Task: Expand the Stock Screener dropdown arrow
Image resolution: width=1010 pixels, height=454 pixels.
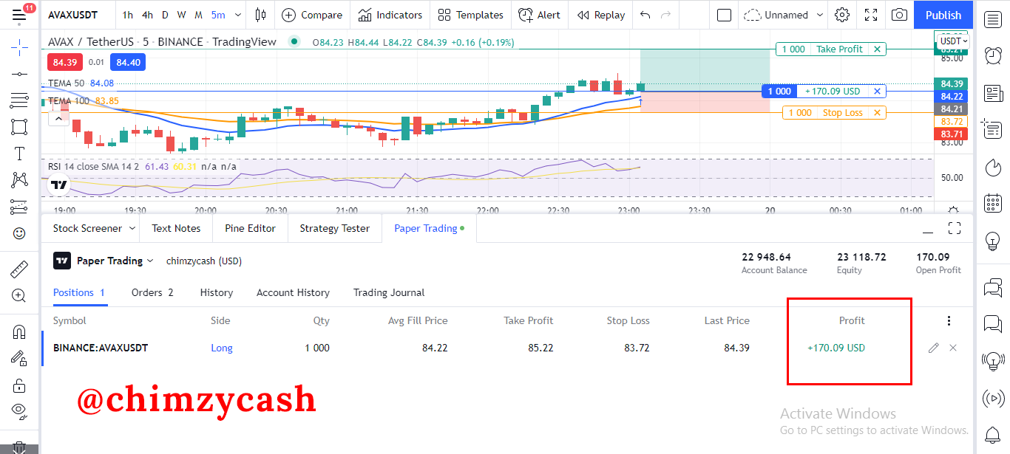Action: tap(132, 228)
